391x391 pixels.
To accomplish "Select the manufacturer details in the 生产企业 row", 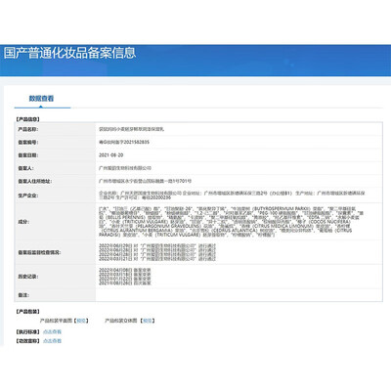I will (232, 195).
